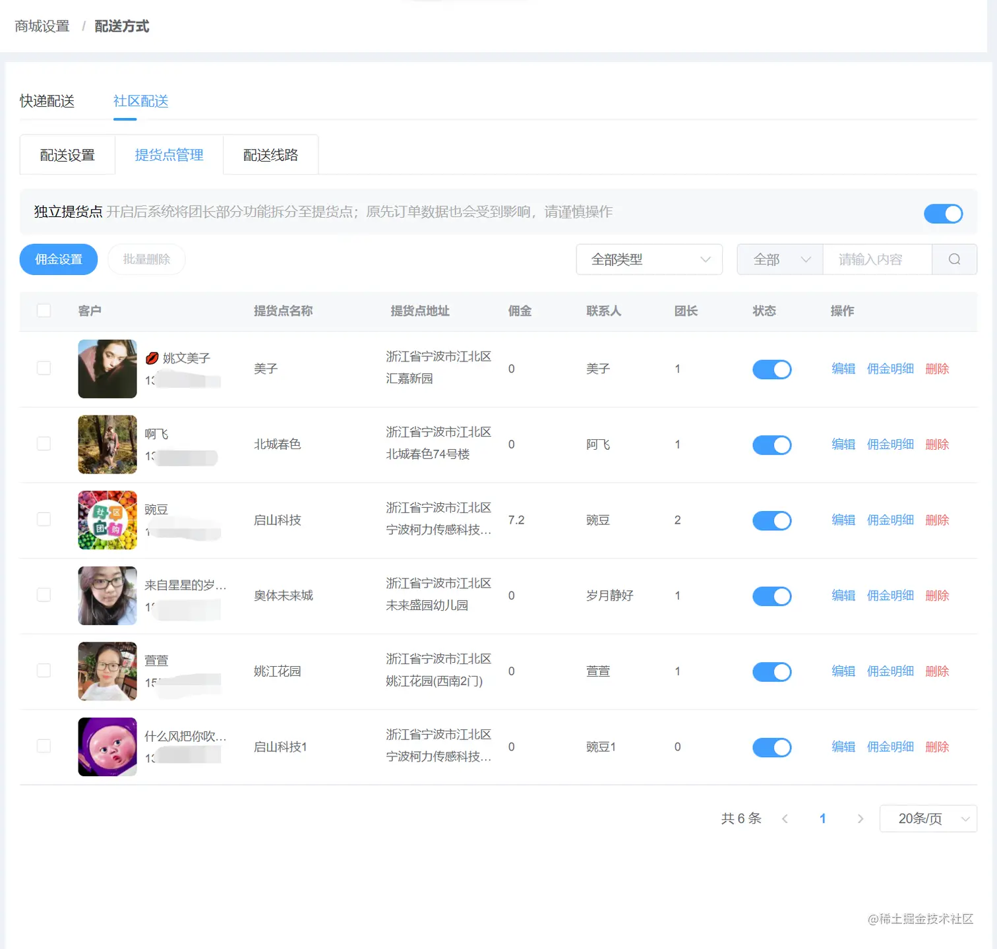Edit the 启山科技 pickup point

click(x=843, y=520)
